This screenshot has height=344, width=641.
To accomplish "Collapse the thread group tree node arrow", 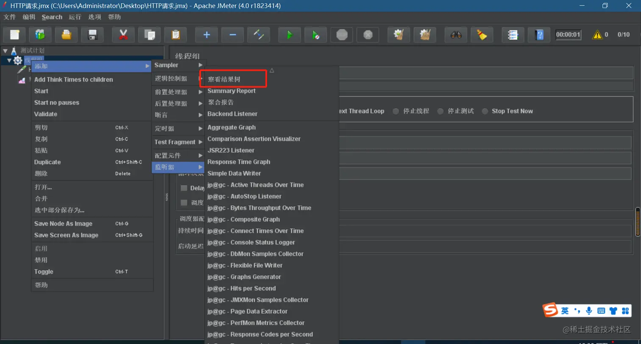I will [9, 61].
